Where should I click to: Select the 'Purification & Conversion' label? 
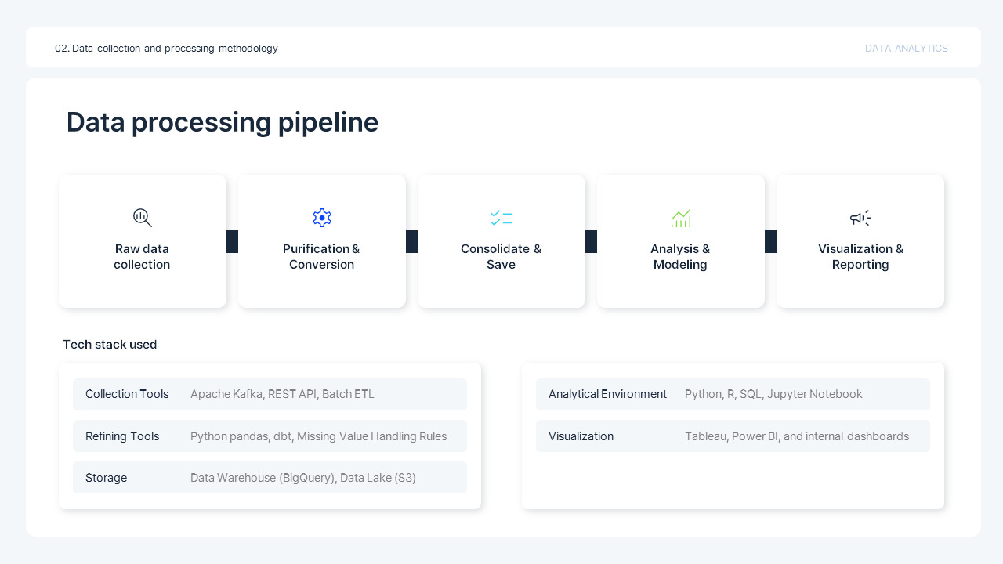pyautogui.click(x=321, y=257)
